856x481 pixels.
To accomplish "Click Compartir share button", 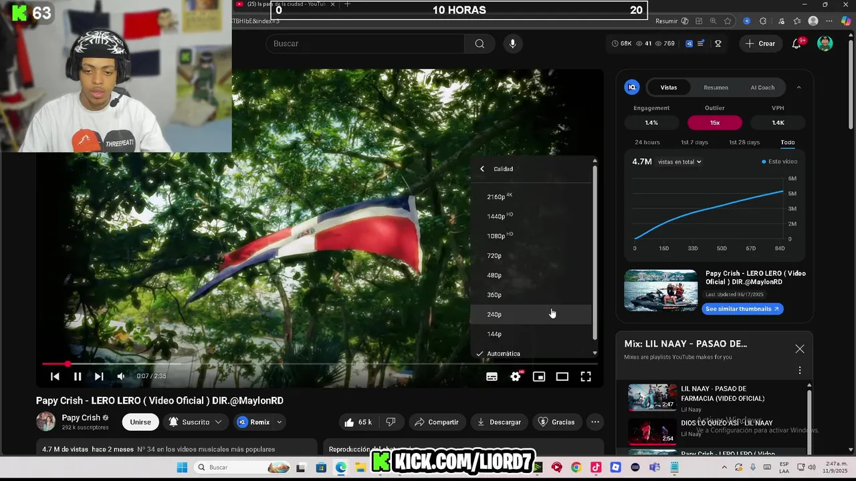I will [437, 422].
